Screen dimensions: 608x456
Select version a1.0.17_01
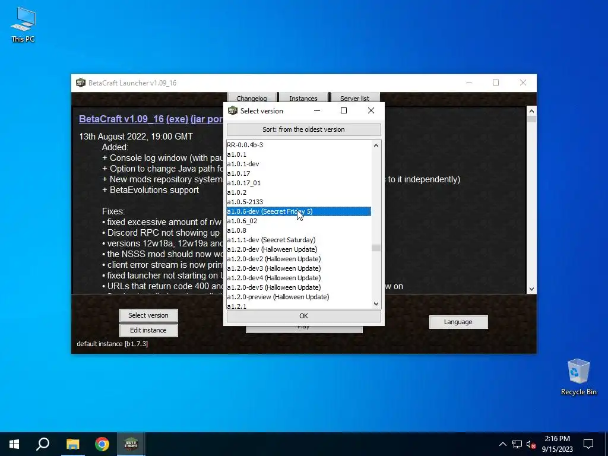(x=299, y=183)
